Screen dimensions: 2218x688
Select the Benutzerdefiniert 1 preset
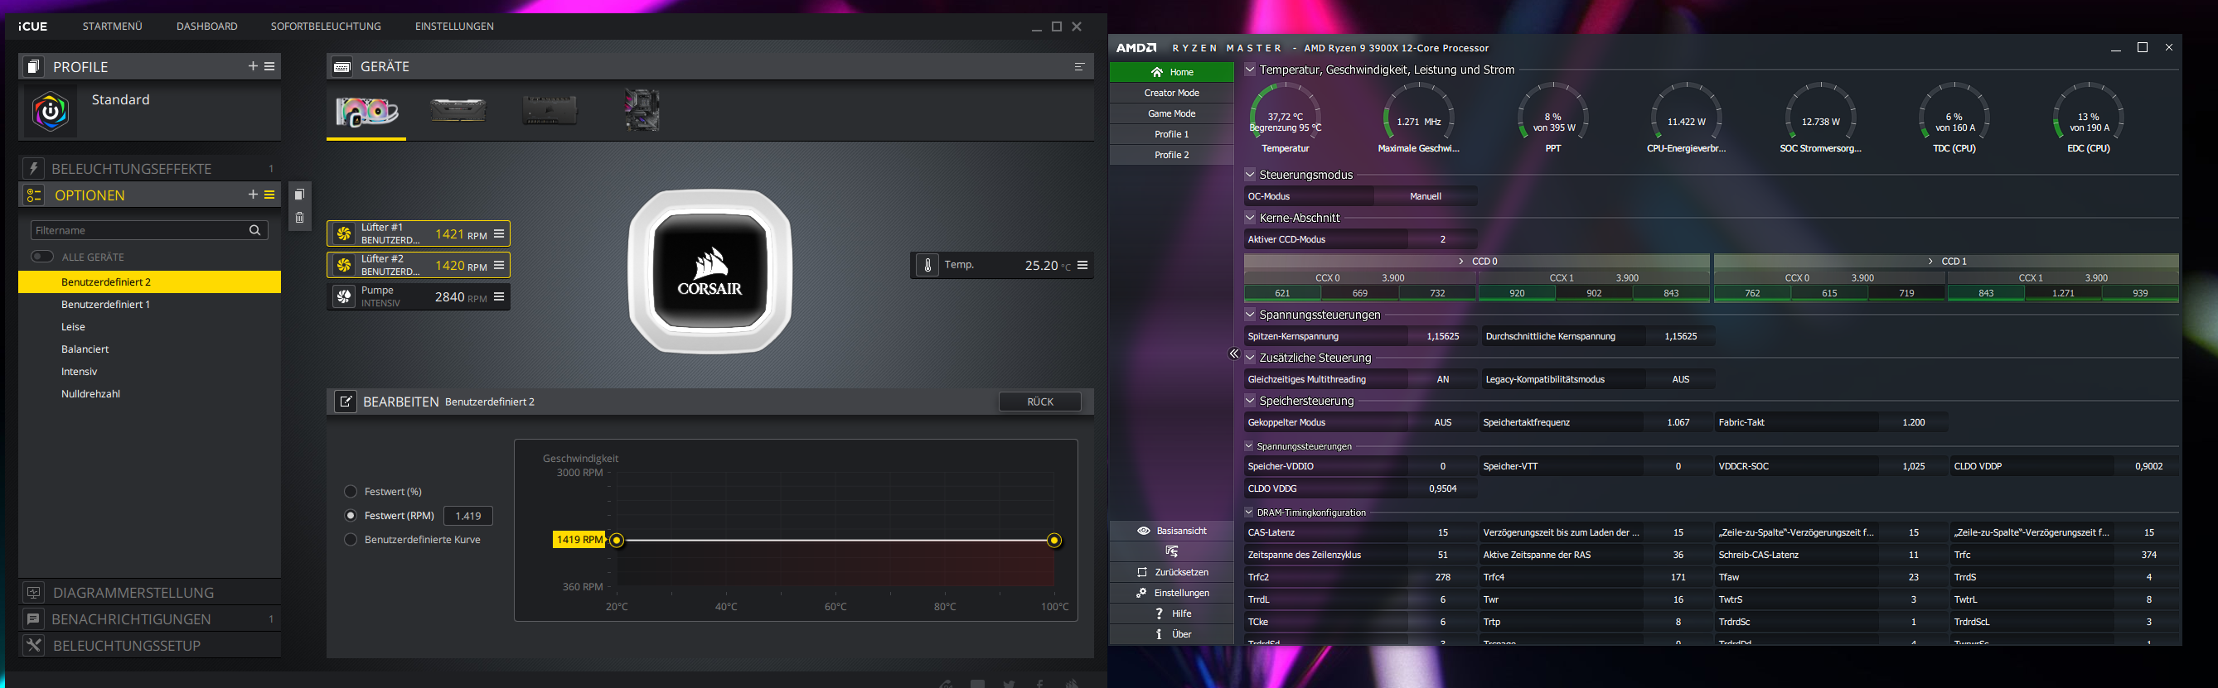pyautogui.click(x=149, y=305)
